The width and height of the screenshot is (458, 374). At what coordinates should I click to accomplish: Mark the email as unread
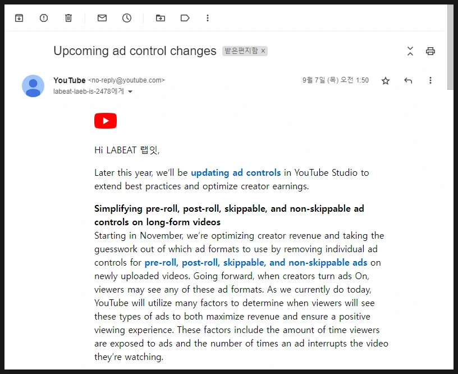pyautogui.click(x=102, y=18)
